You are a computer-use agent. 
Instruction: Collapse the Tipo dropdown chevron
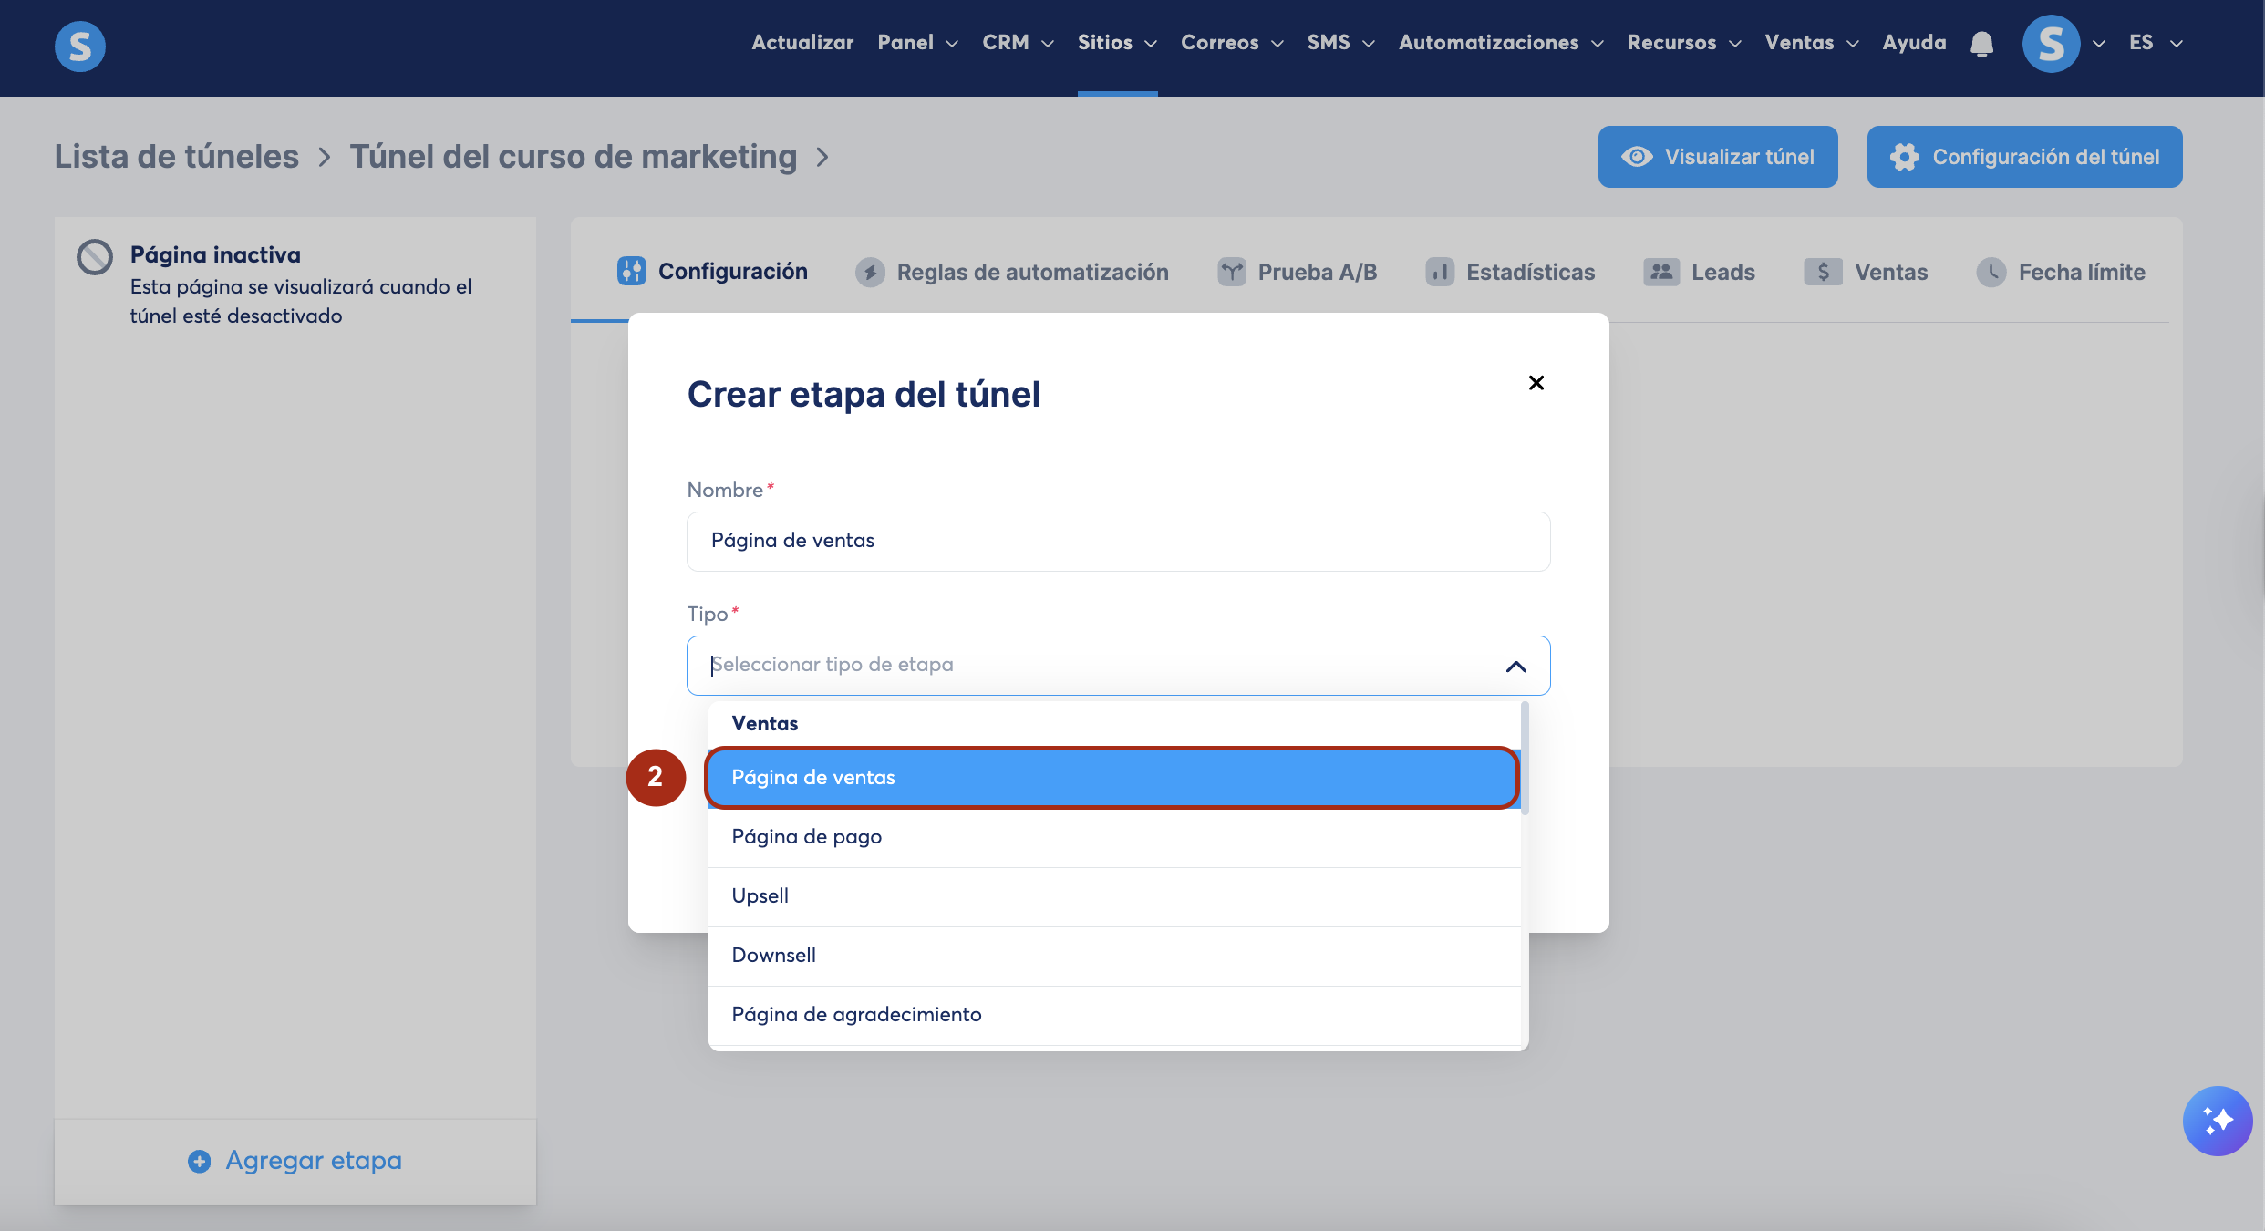coord(1515,667)
